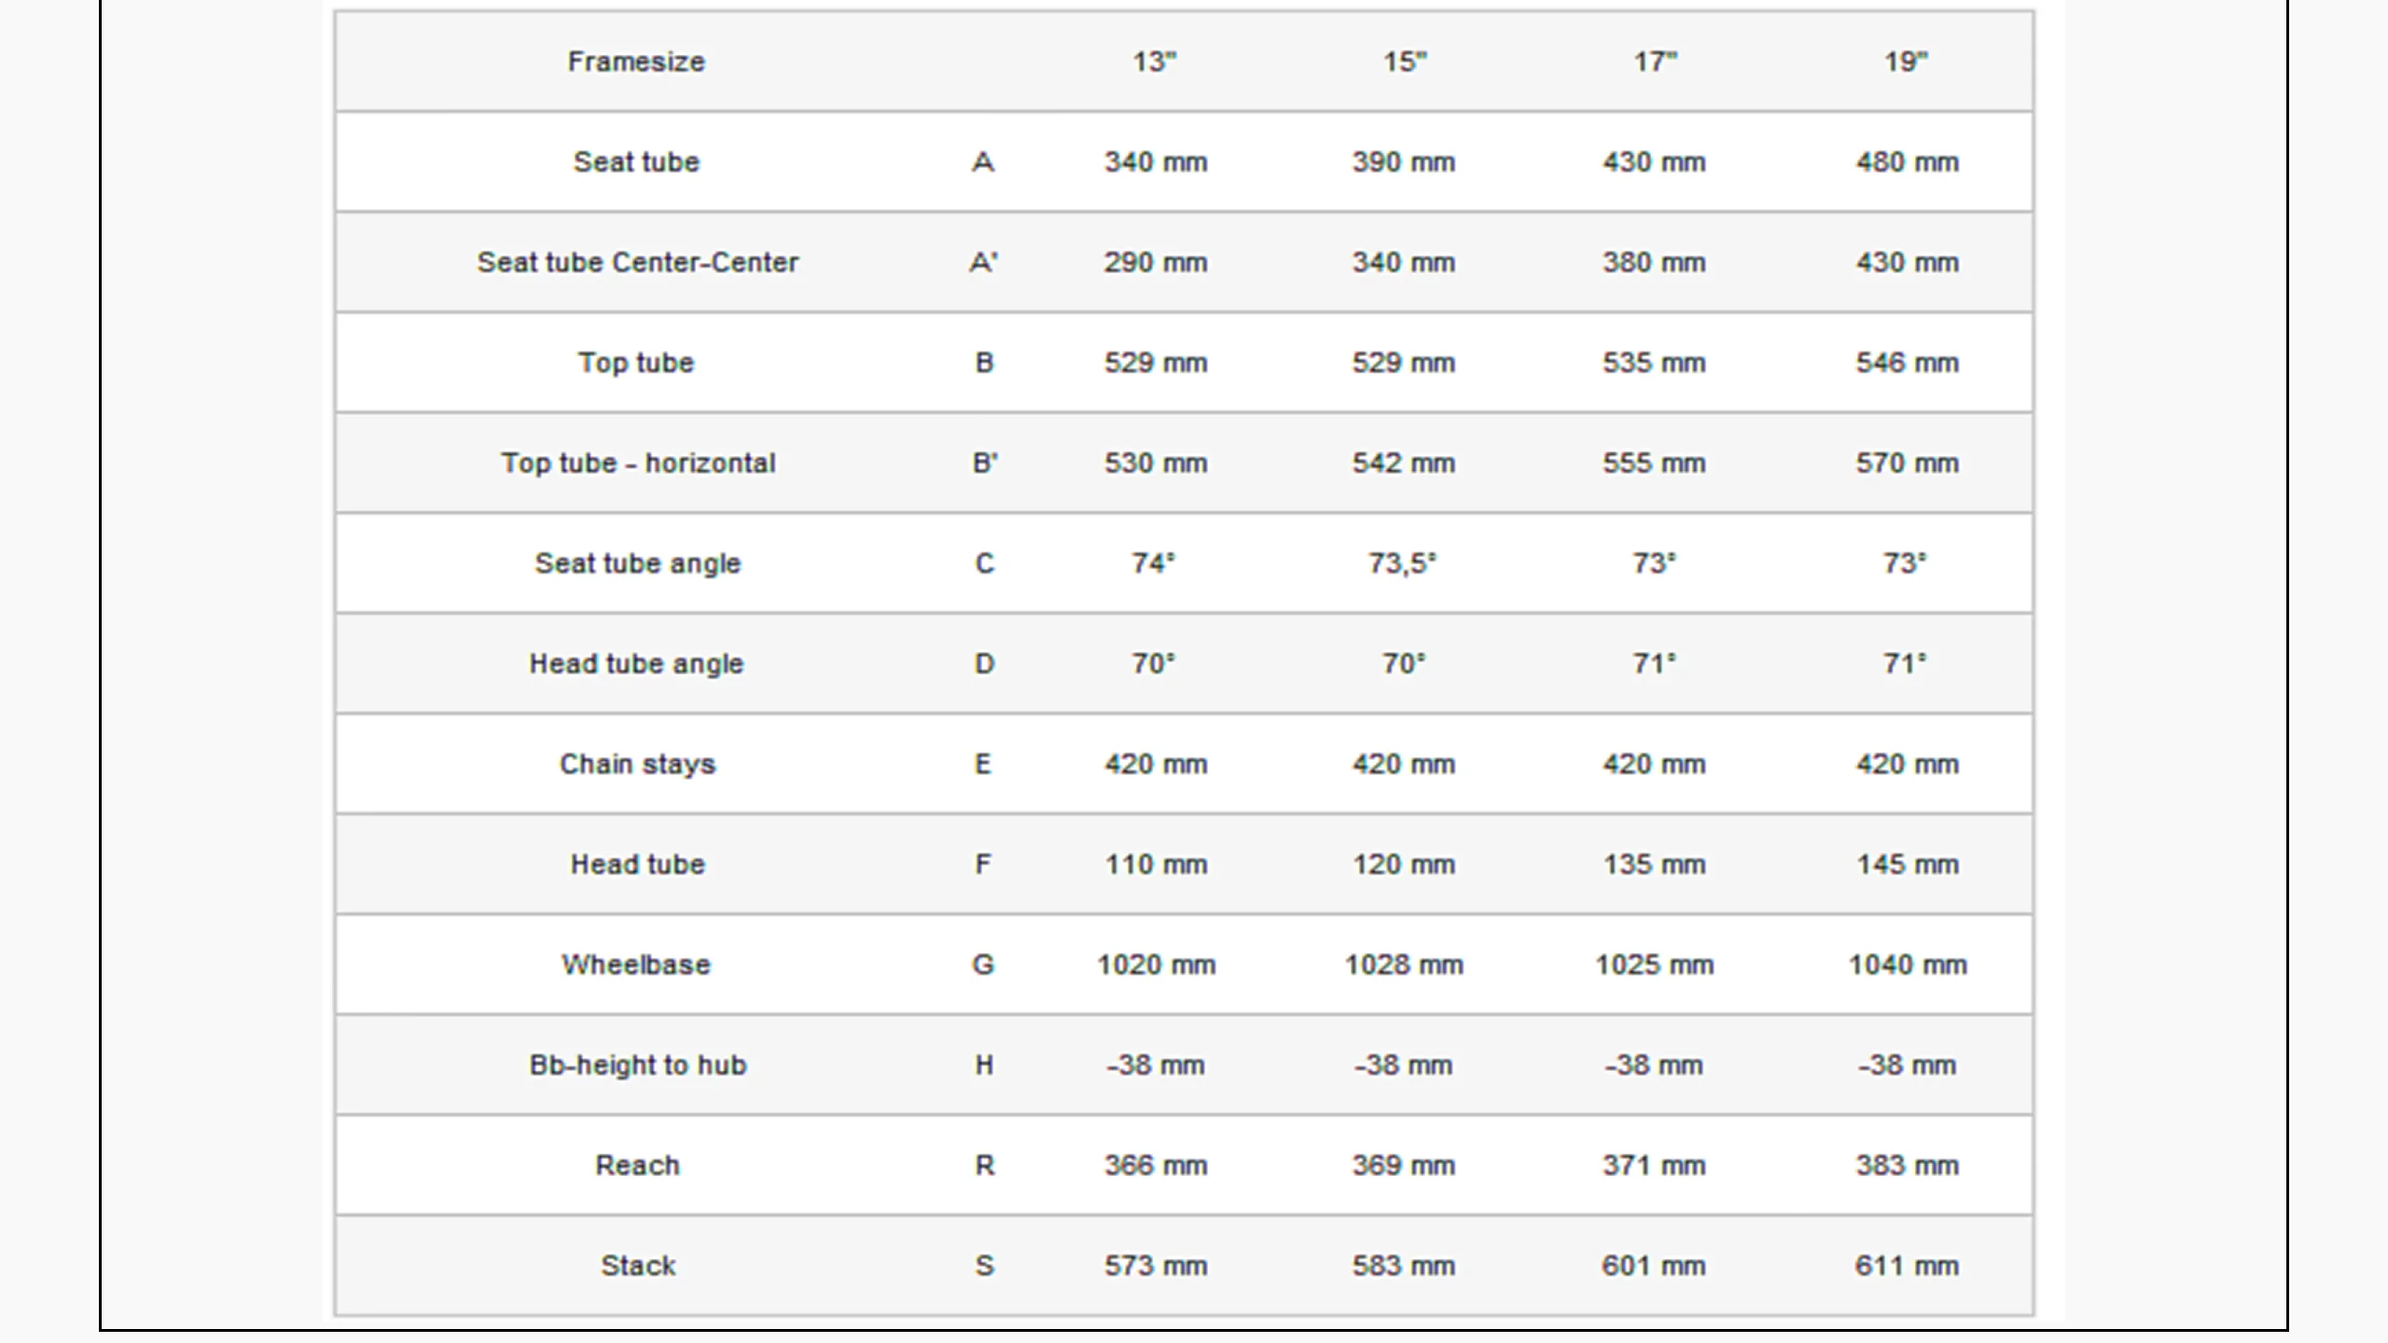Select the Seat tube angle label

point(638,563)
